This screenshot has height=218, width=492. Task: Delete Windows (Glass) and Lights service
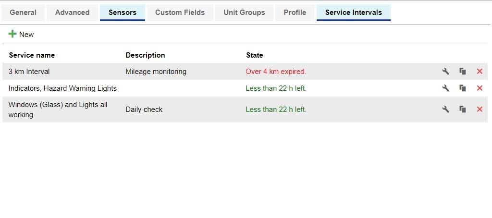(x=479, y=109)
